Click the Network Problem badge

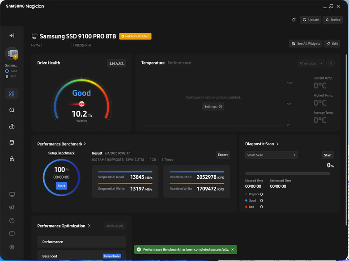pyautogui.click(x=135, y=36)
